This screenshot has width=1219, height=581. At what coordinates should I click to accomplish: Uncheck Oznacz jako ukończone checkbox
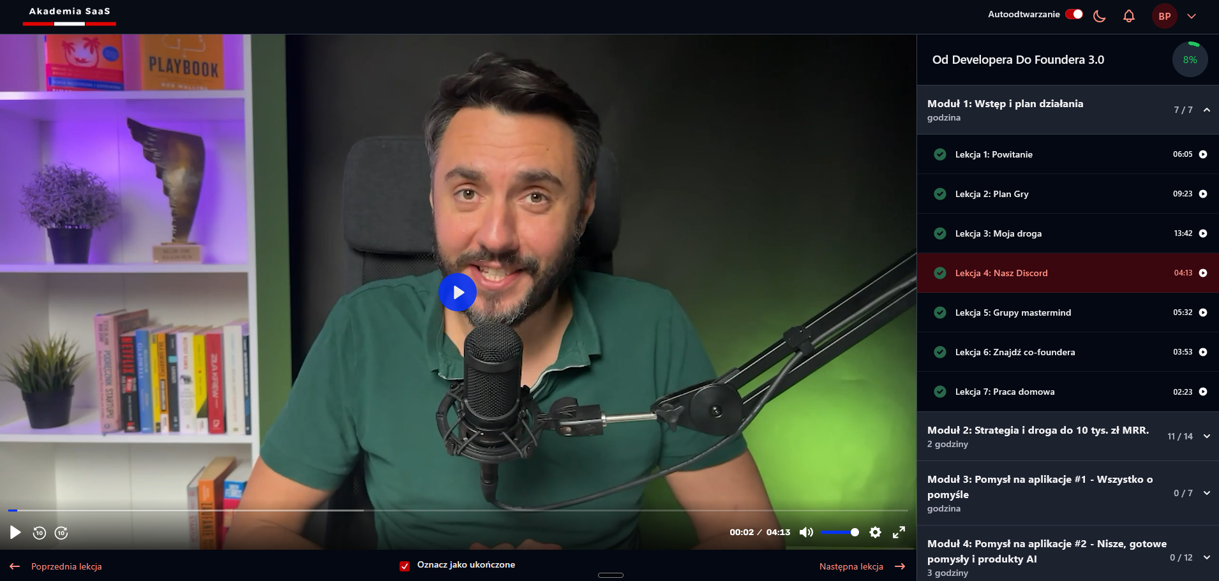click(405, 566)
